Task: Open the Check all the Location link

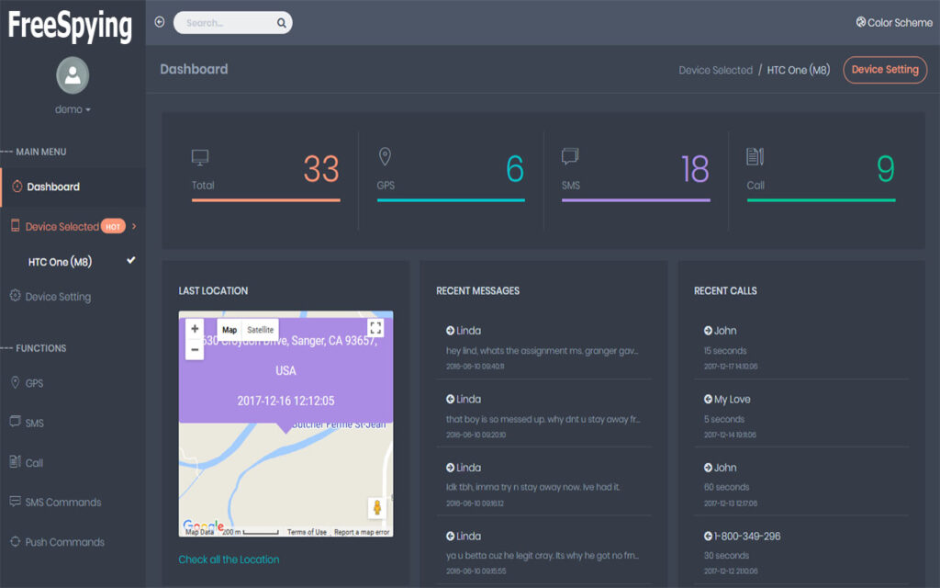Action: (x=229, y=560)
